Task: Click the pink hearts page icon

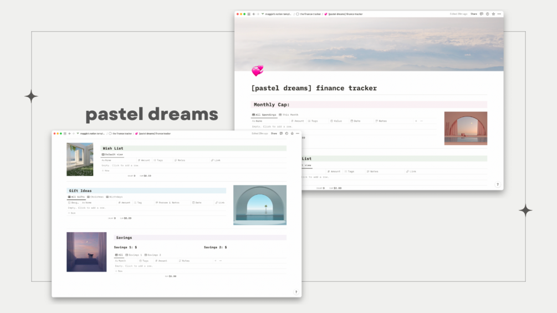Action: pyautogui.click(x=258, y=70)
